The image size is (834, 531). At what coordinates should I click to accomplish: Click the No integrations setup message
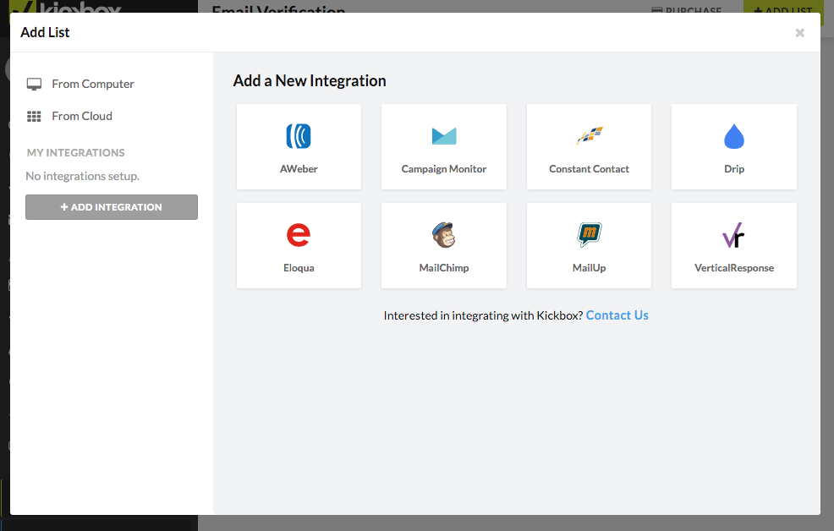[82, 176]
